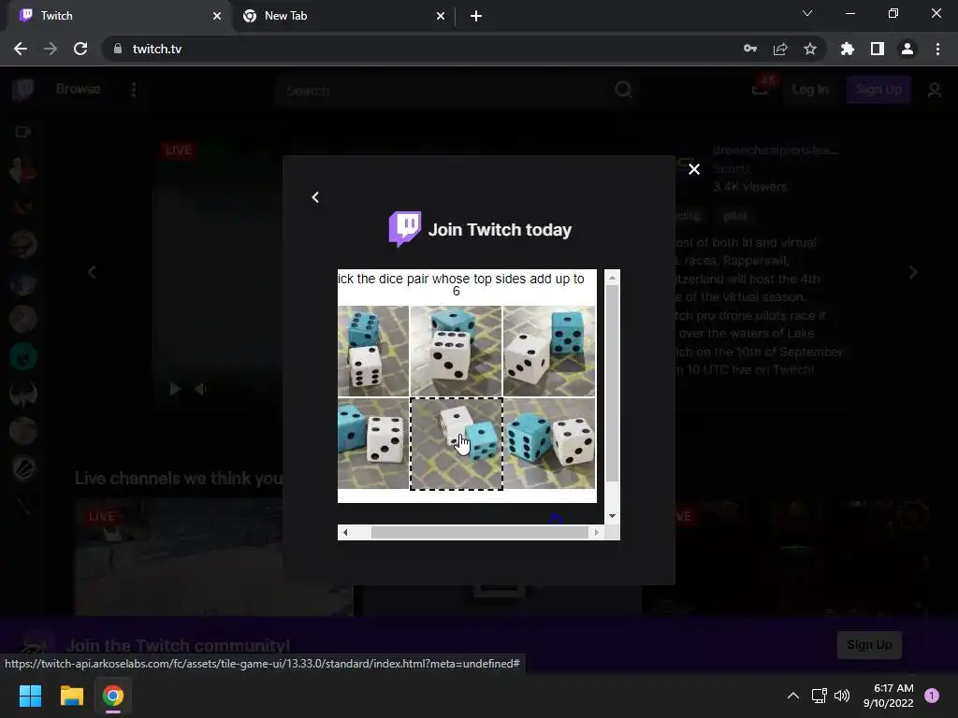The image size is (958, 718).
Task: Go to next carousel stream
Action: click(x=913, y=272)
